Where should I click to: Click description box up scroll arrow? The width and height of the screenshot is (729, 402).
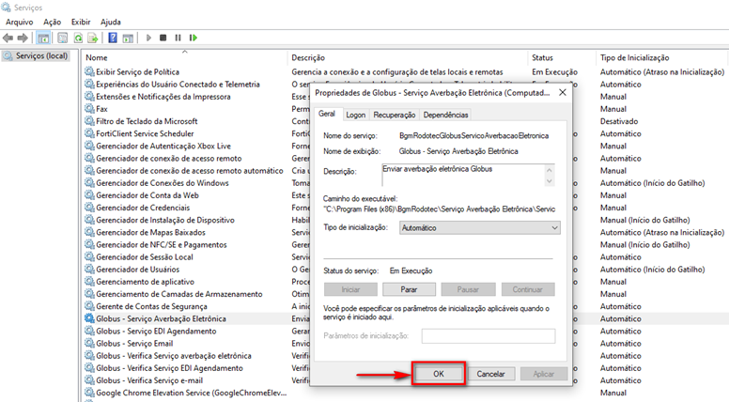click(x=550, y=170)
